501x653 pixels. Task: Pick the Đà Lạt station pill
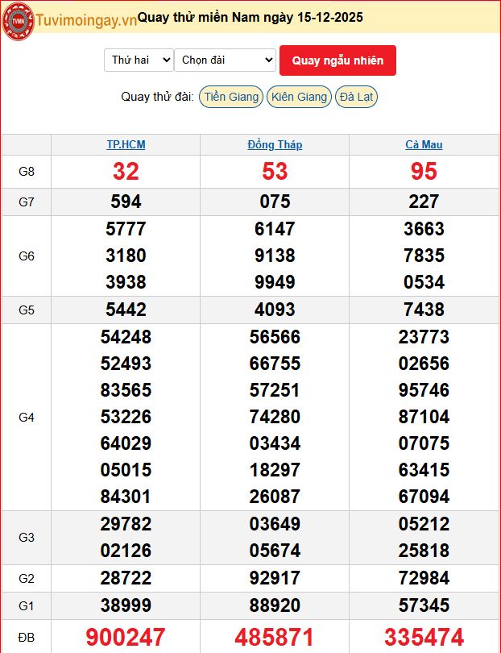click(x=356, y=97)
